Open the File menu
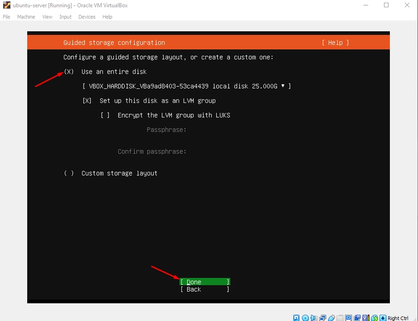Viewport: 418px width, 321px height. click(6, 17)
